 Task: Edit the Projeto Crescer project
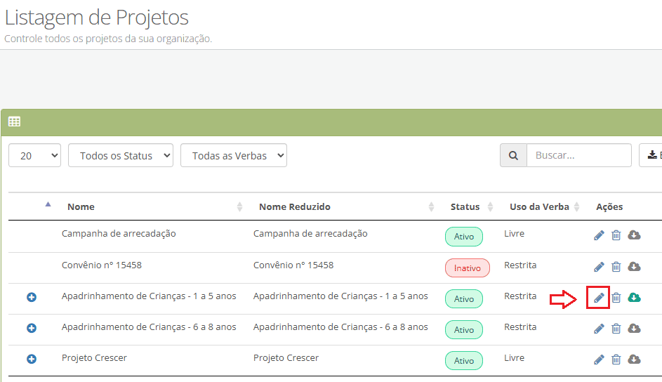pos(599,360)
